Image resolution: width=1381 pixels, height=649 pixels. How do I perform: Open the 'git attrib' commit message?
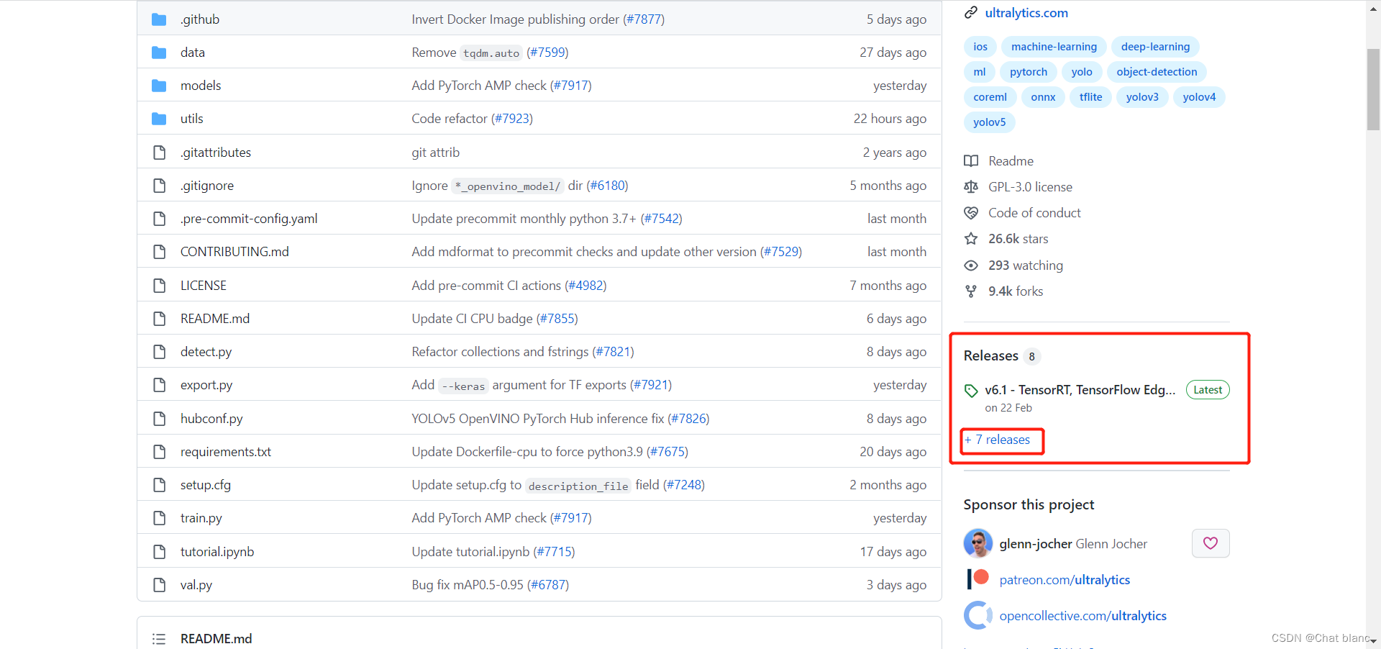tap(436, 153)
